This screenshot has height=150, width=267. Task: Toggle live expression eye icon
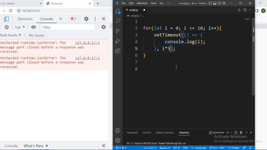pos(33,27)
